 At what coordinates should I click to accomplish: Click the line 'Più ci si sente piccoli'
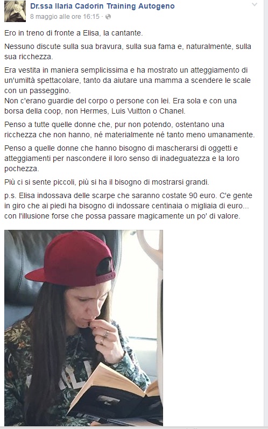point(107,182)
